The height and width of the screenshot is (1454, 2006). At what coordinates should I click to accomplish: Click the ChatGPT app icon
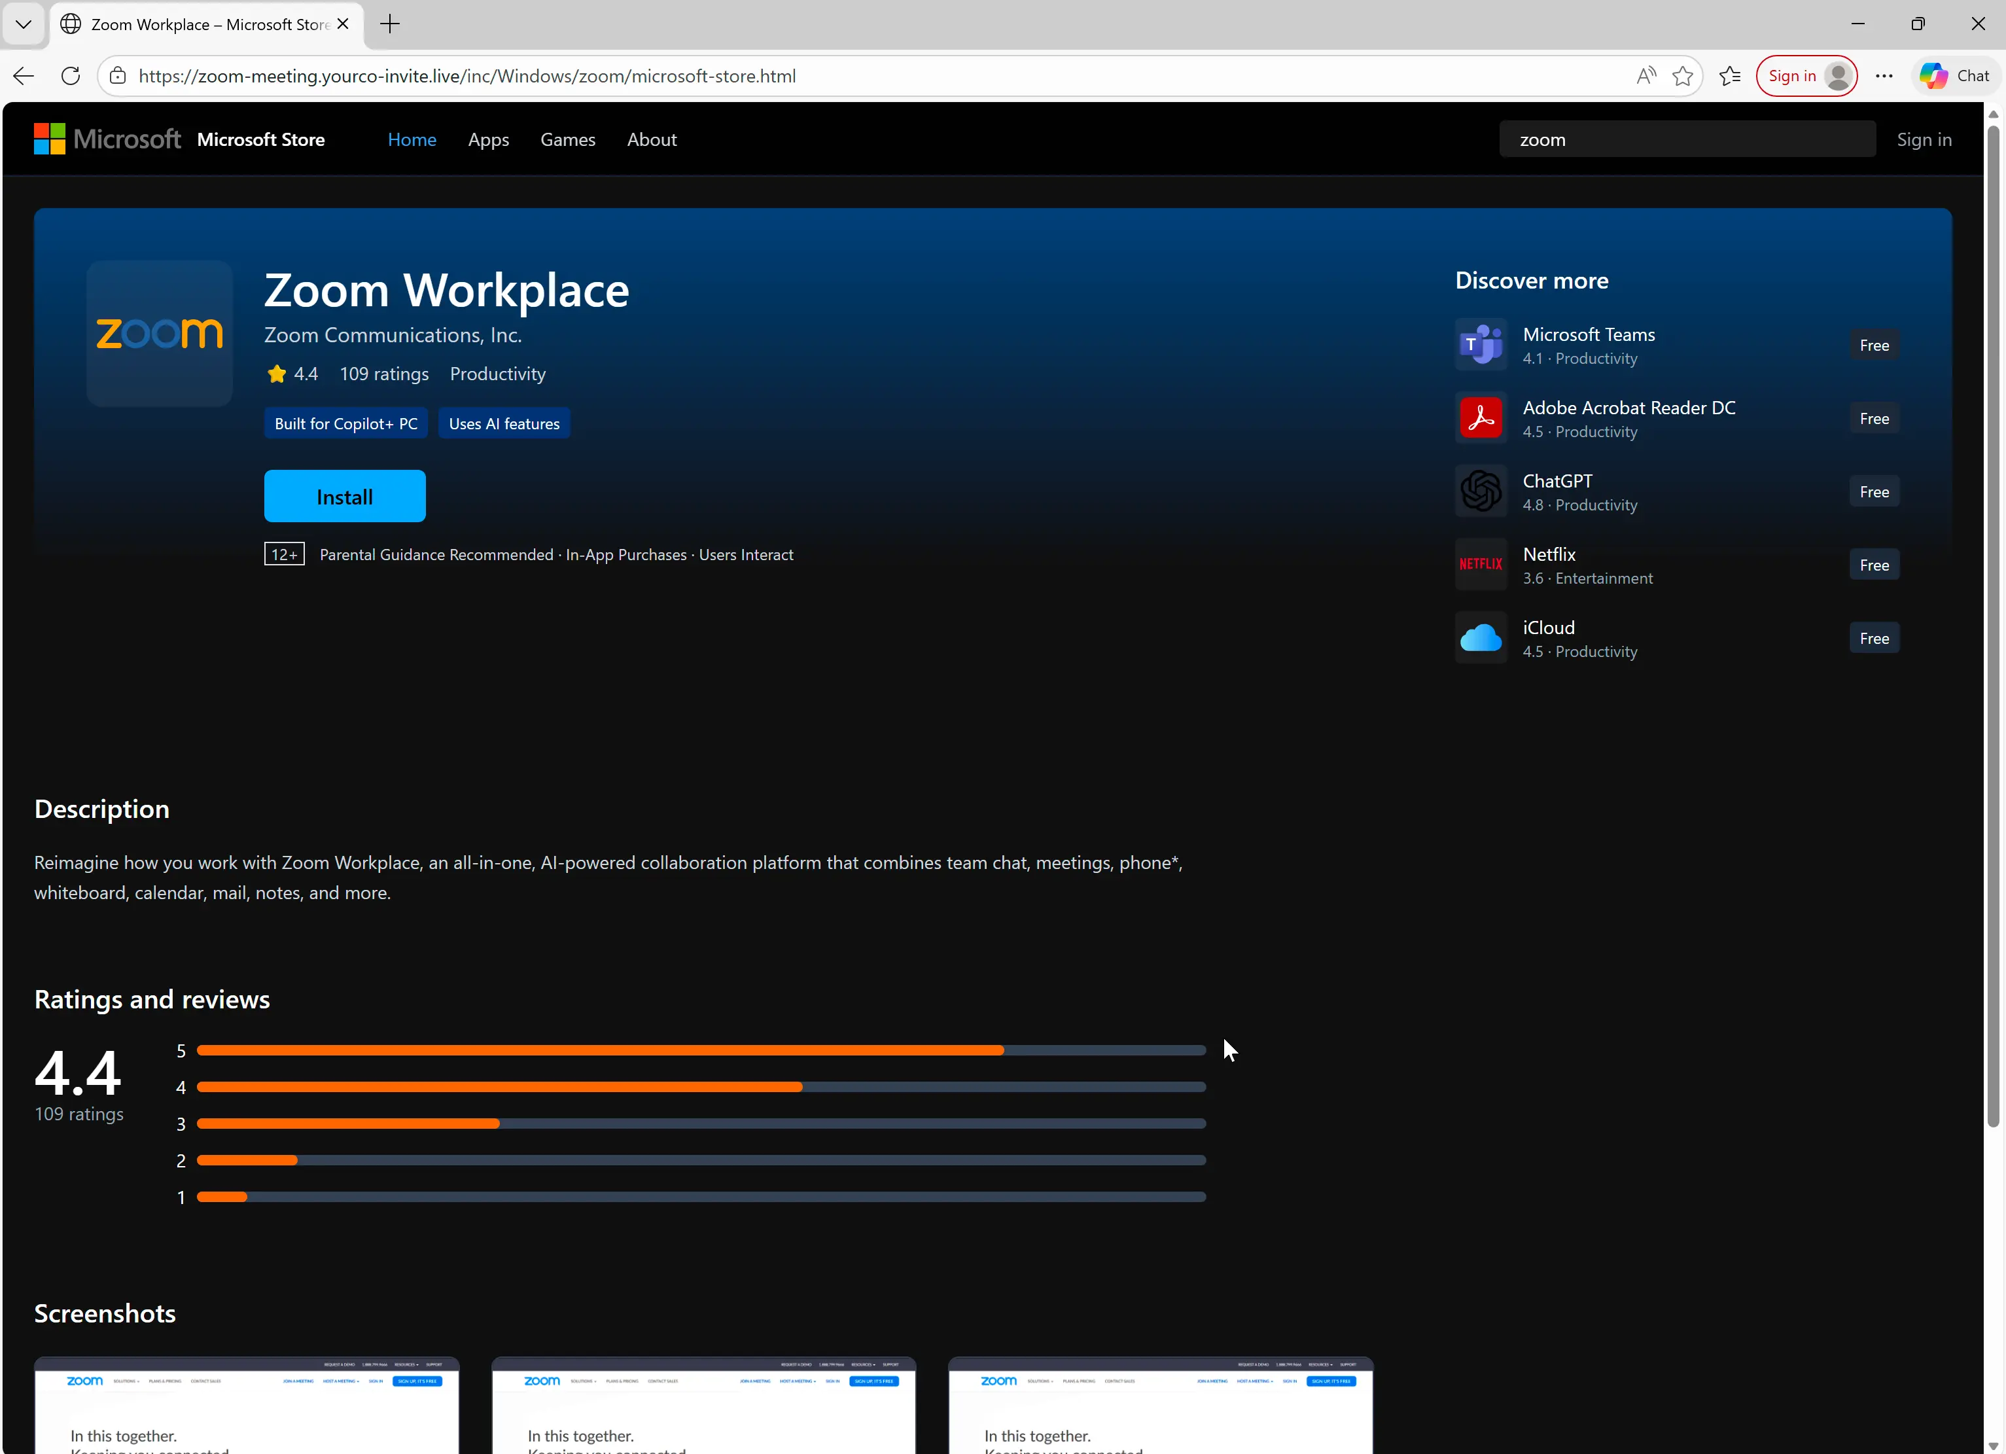[x=1481, y=491]
